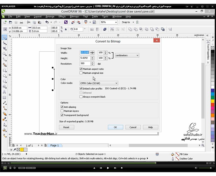Toggle Maintain aspect ratio checkbox
Image resolution: width=216 pixels, height=176 pixels.
point(81,69)
